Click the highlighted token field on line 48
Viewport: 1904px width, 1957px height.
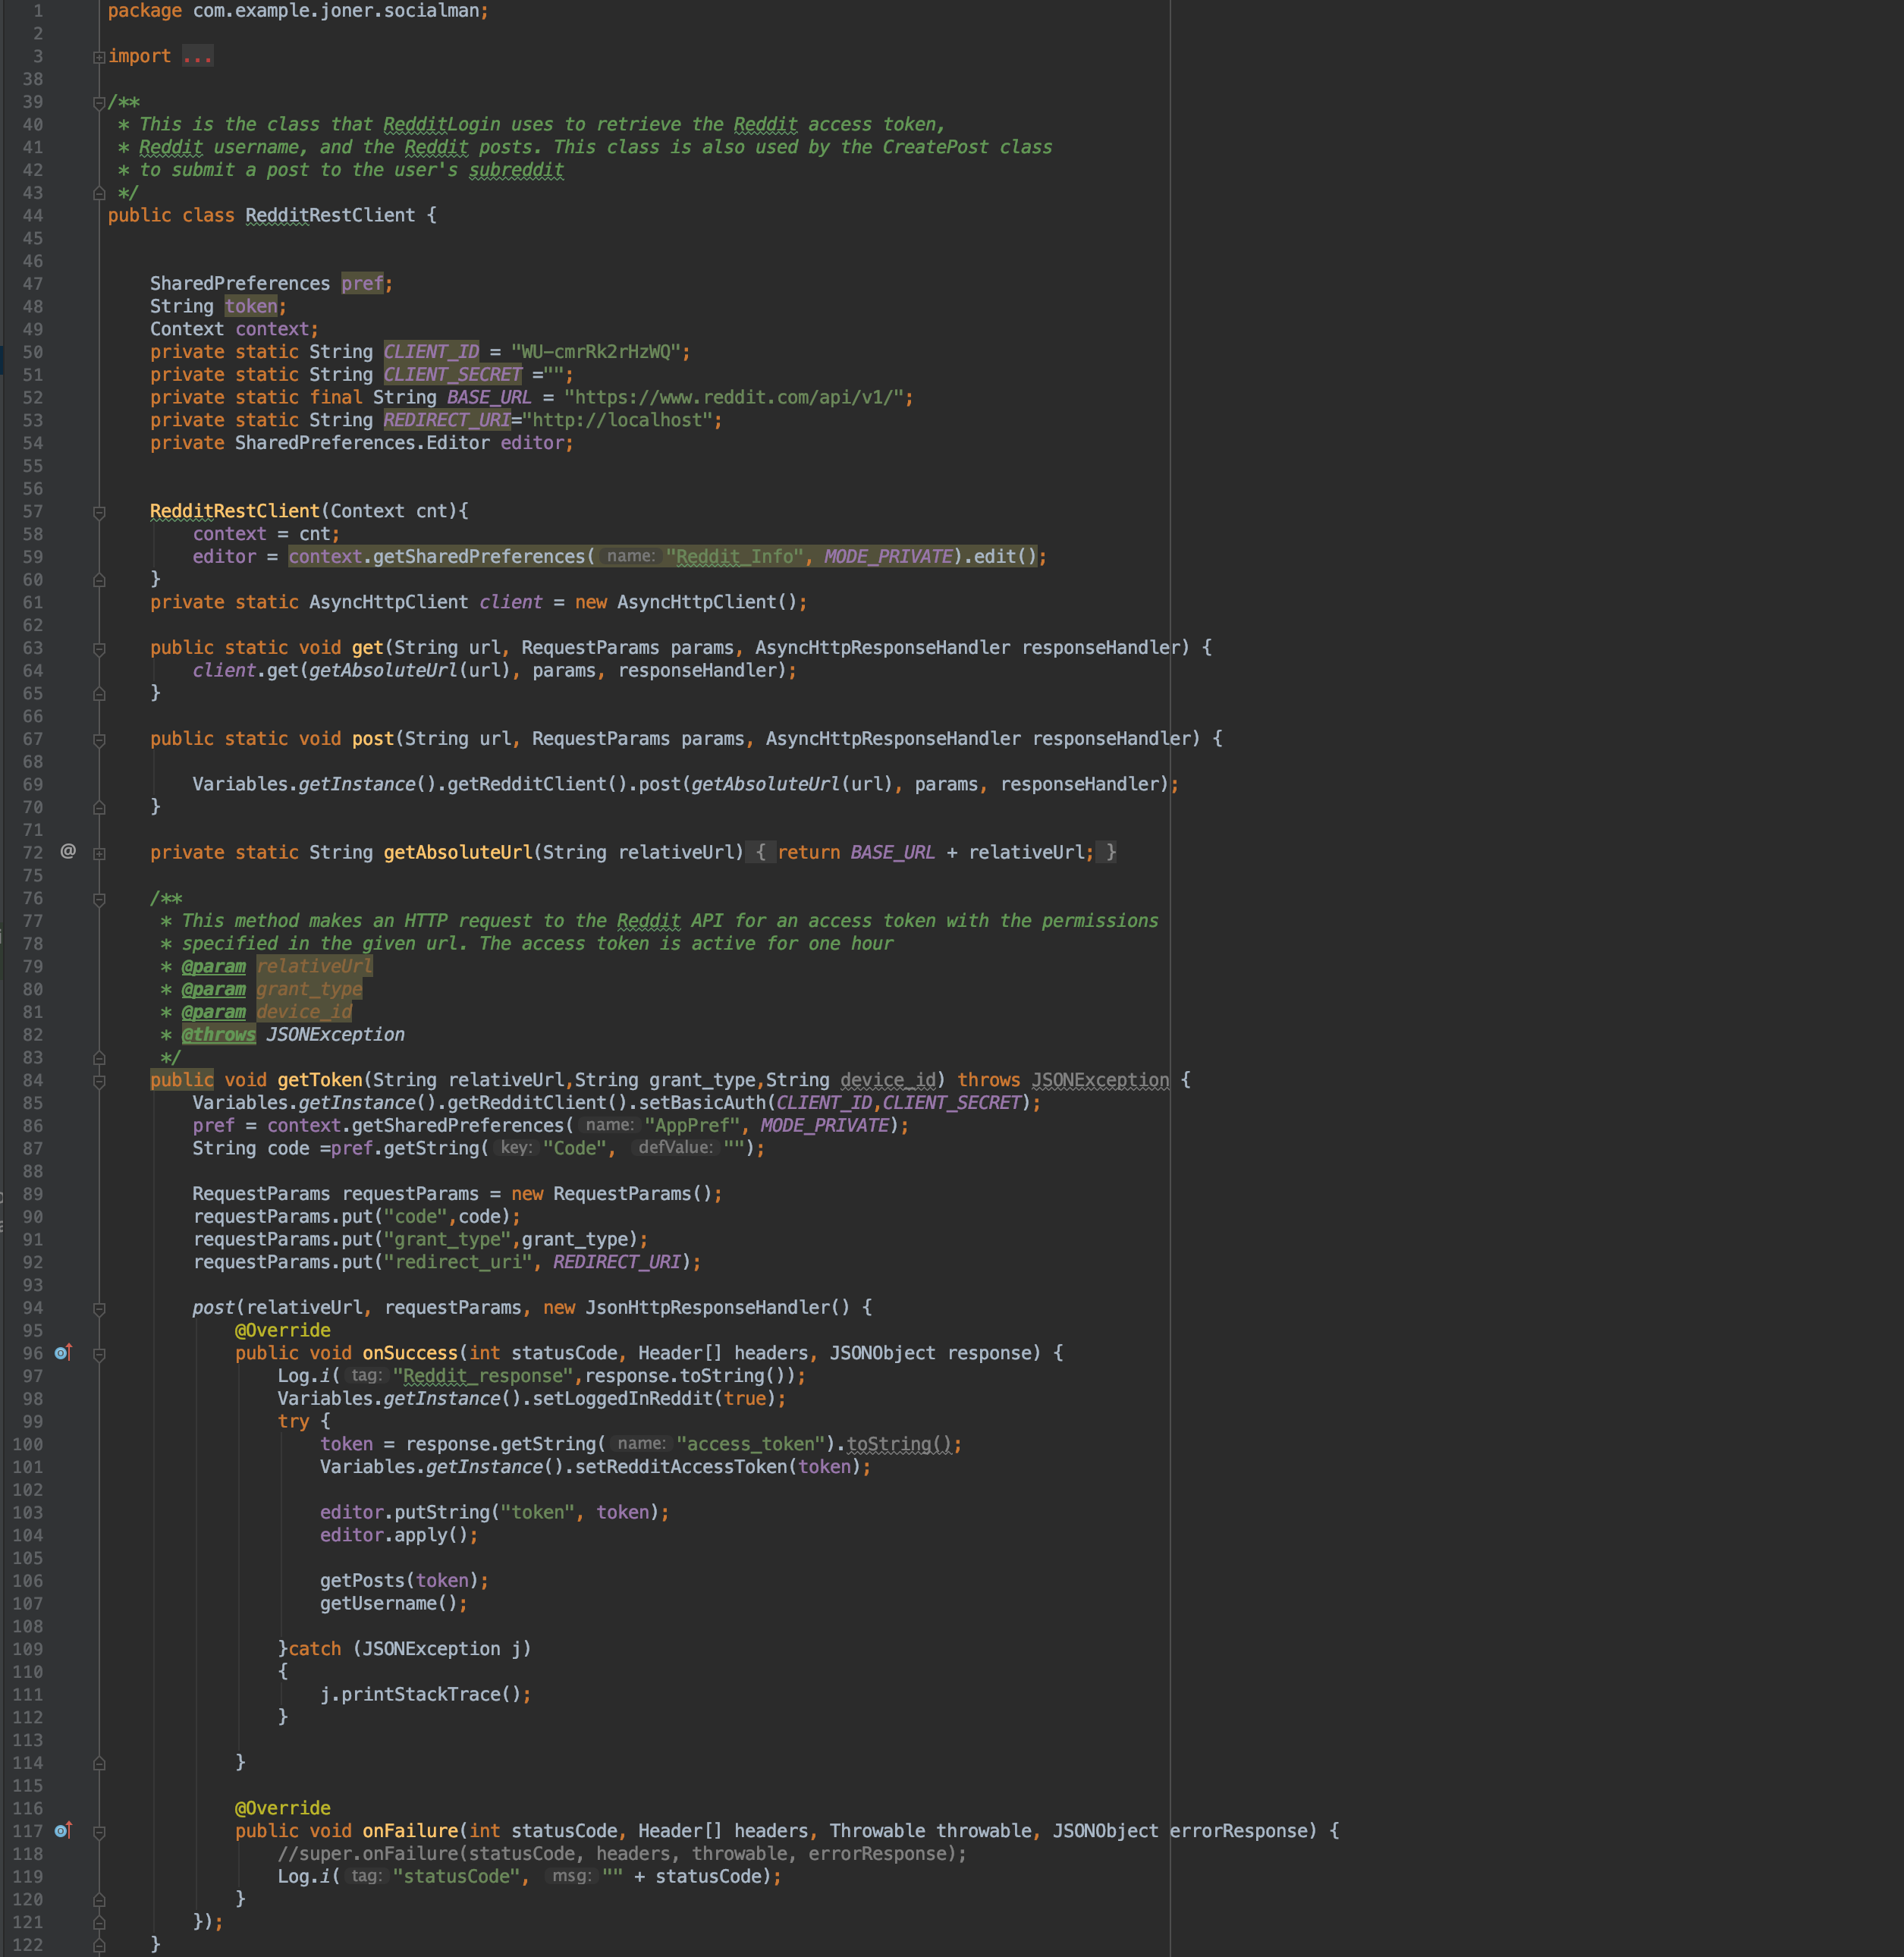coord(251,306)
